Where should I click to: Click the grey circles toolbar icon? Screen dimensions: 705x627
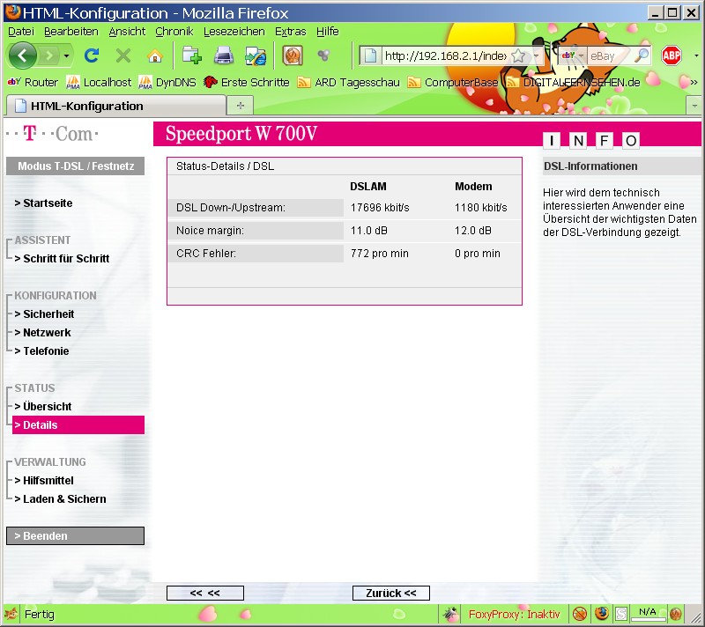(x=323, y=55)
